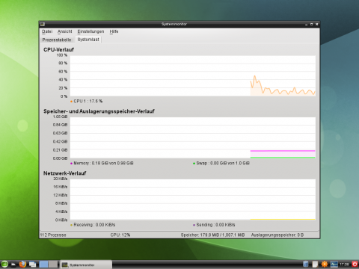Click the magenta Memory legend dot
Screen dimensions: 359x269
pyautogui.click(x=72, y=164)
